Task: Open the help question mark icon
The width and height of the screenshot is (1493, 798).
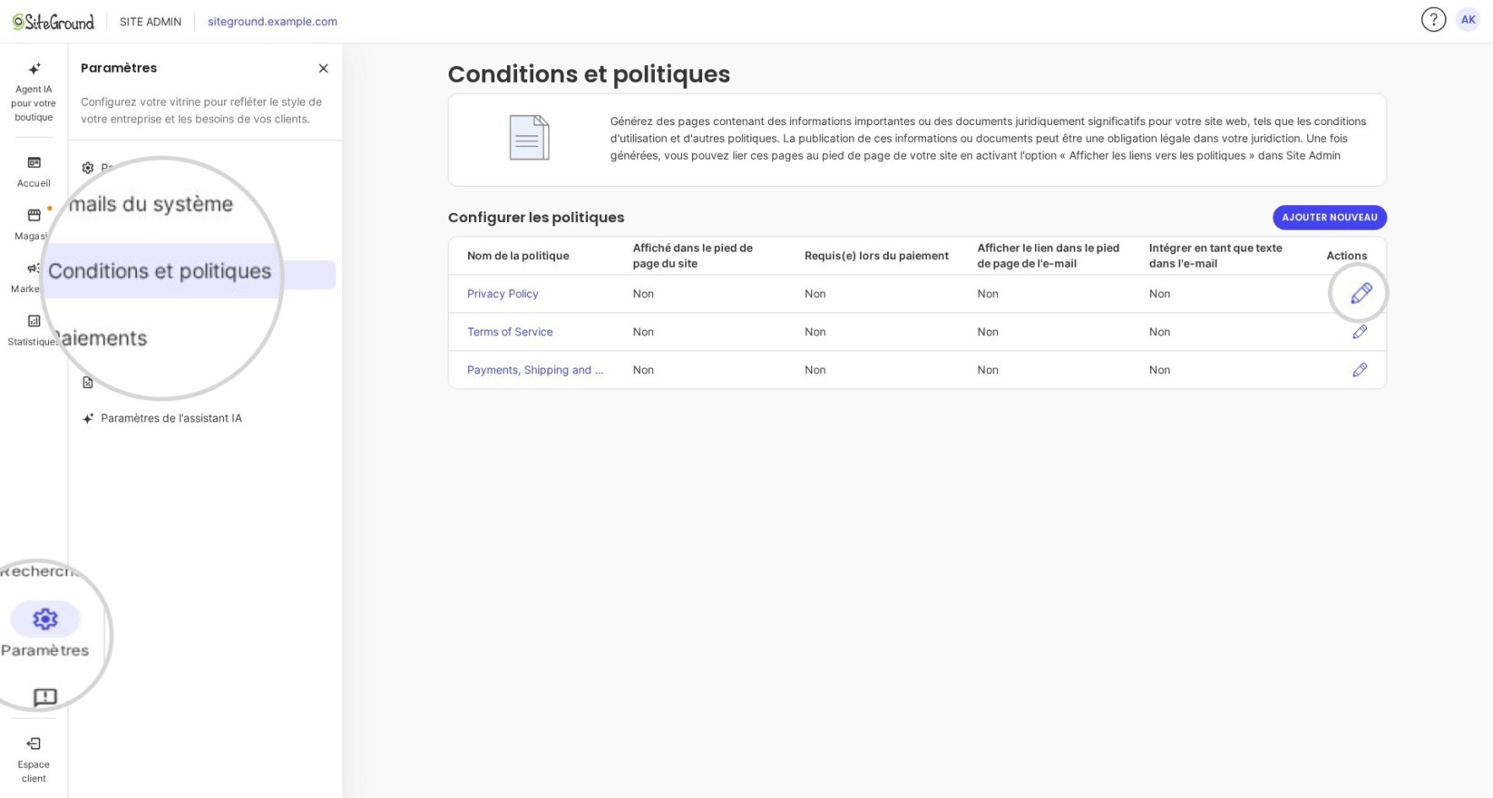Action: point(1433,20)
